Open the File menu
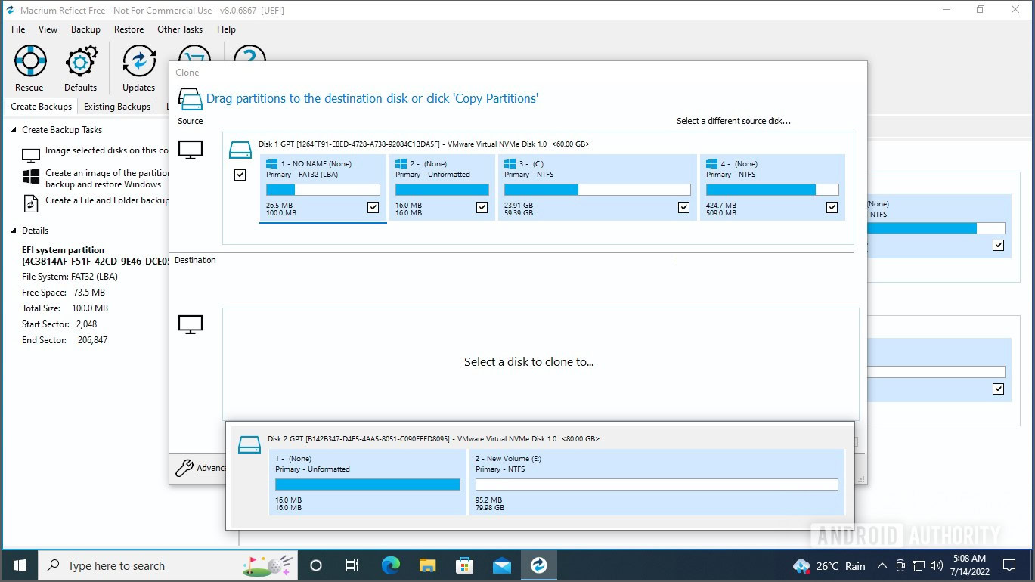The height and width of the screenshot is (582, 1035). click(18, 29)
